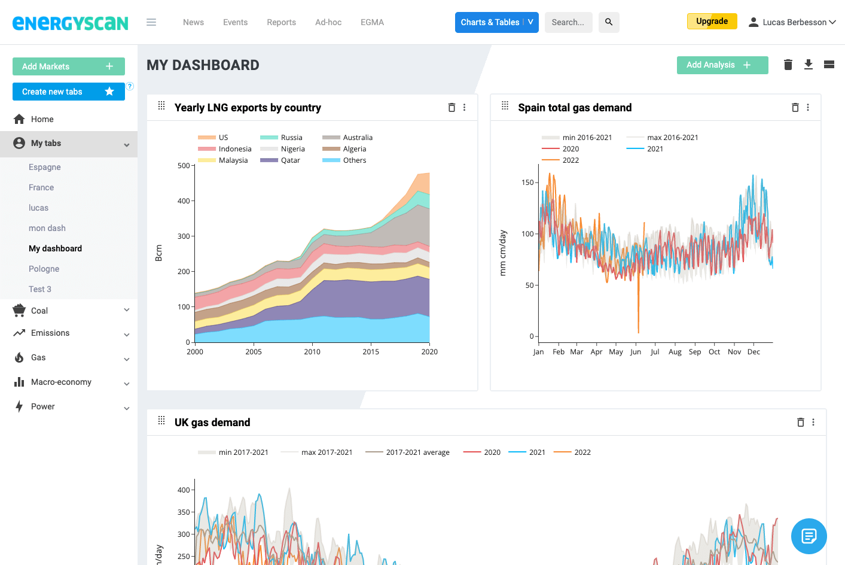Open the France tab

tap(41, 187)
